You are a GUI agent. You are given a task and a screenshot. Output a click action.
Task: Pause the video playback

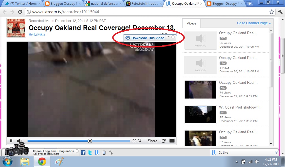tap(11, 141)
